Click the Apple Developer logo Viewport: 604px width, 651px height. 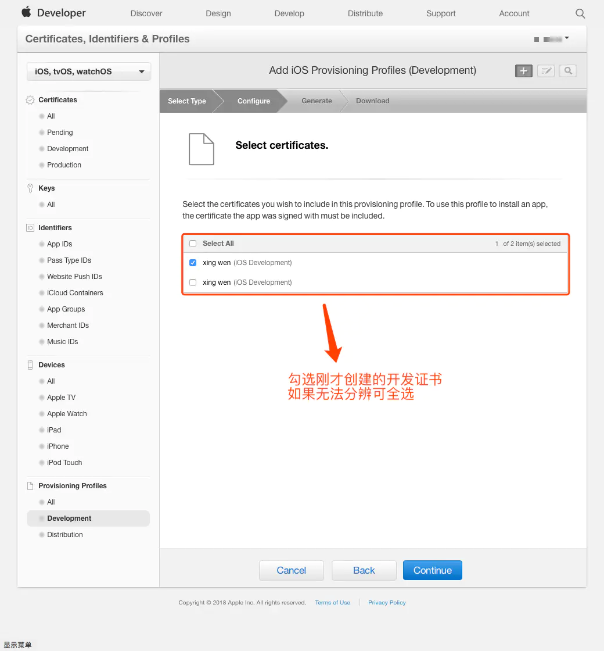pyautogui.click(x=54, y=13)
